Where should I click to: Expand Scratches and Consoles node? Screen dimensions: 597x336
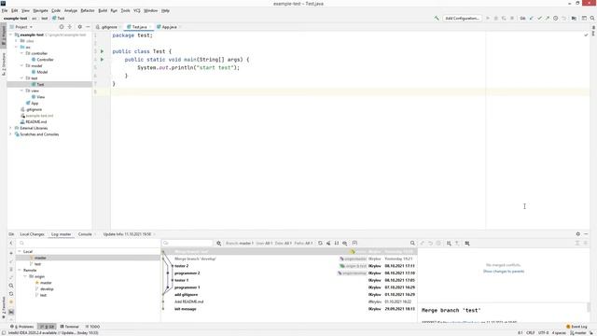(10, 134)
